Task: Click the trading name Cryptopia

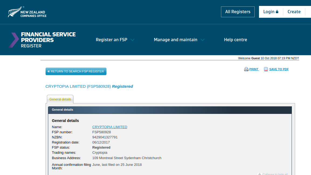Action: point(100,153)
